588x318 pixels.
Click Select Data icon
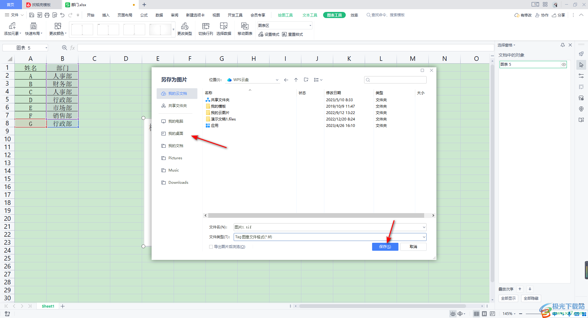click(x=224, y=29)
